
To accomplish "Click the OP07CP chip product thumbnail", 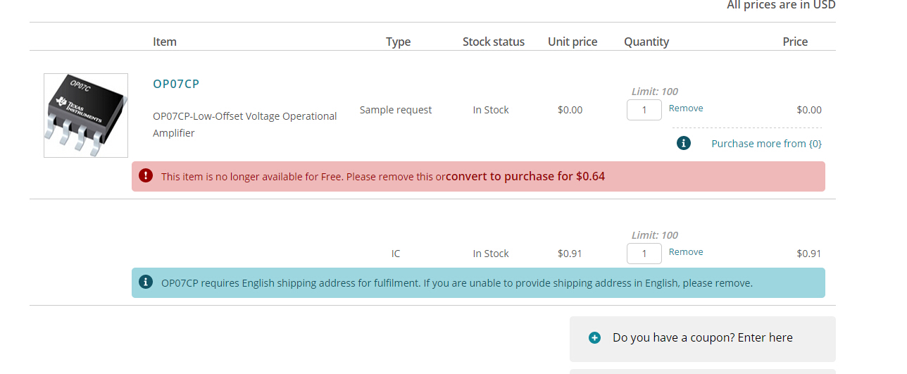I will [86, 116].
